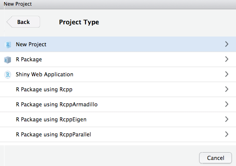Select "R Package using Rcpp" text
236x166 pixels.
(x=44, y=89)
